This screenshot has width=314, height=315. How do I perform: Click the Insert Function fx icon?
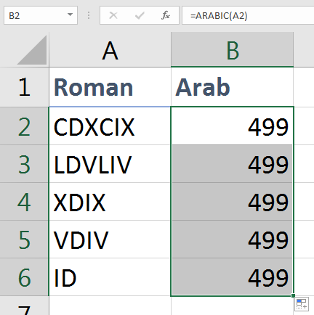point(166,15)
